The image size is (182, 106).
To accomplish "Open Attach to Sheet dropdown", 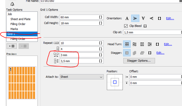I will [x=82, y=77].
